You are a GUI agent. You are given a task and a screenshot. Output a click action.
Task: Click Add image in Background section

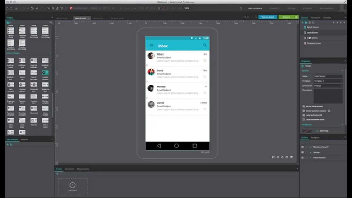(322, 131)
